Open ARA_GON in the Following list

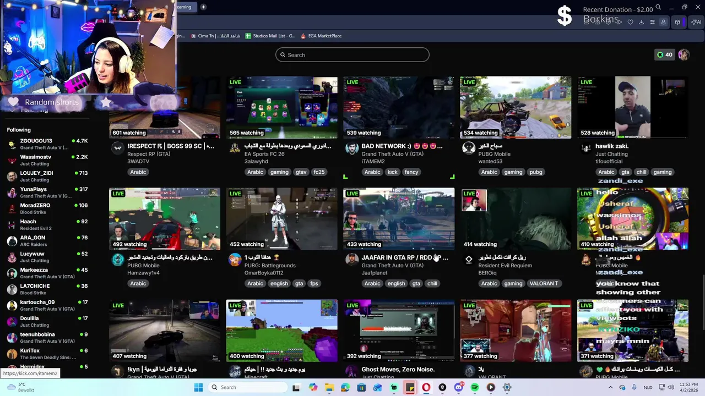(x=47, y=241)
